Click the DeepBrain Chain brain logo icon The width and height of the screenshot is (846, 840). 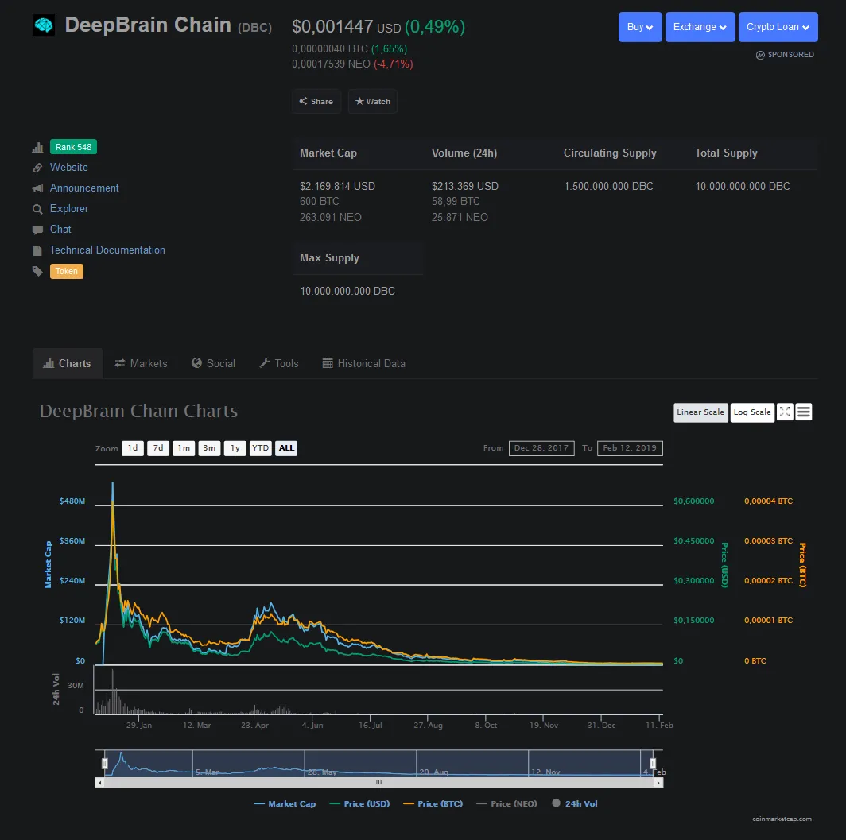[x=43, y=25]
